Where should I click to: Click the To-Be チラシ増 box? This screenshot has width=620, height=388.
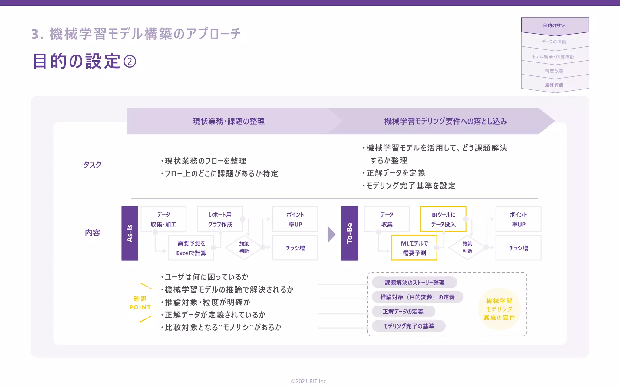pos(519,248)
